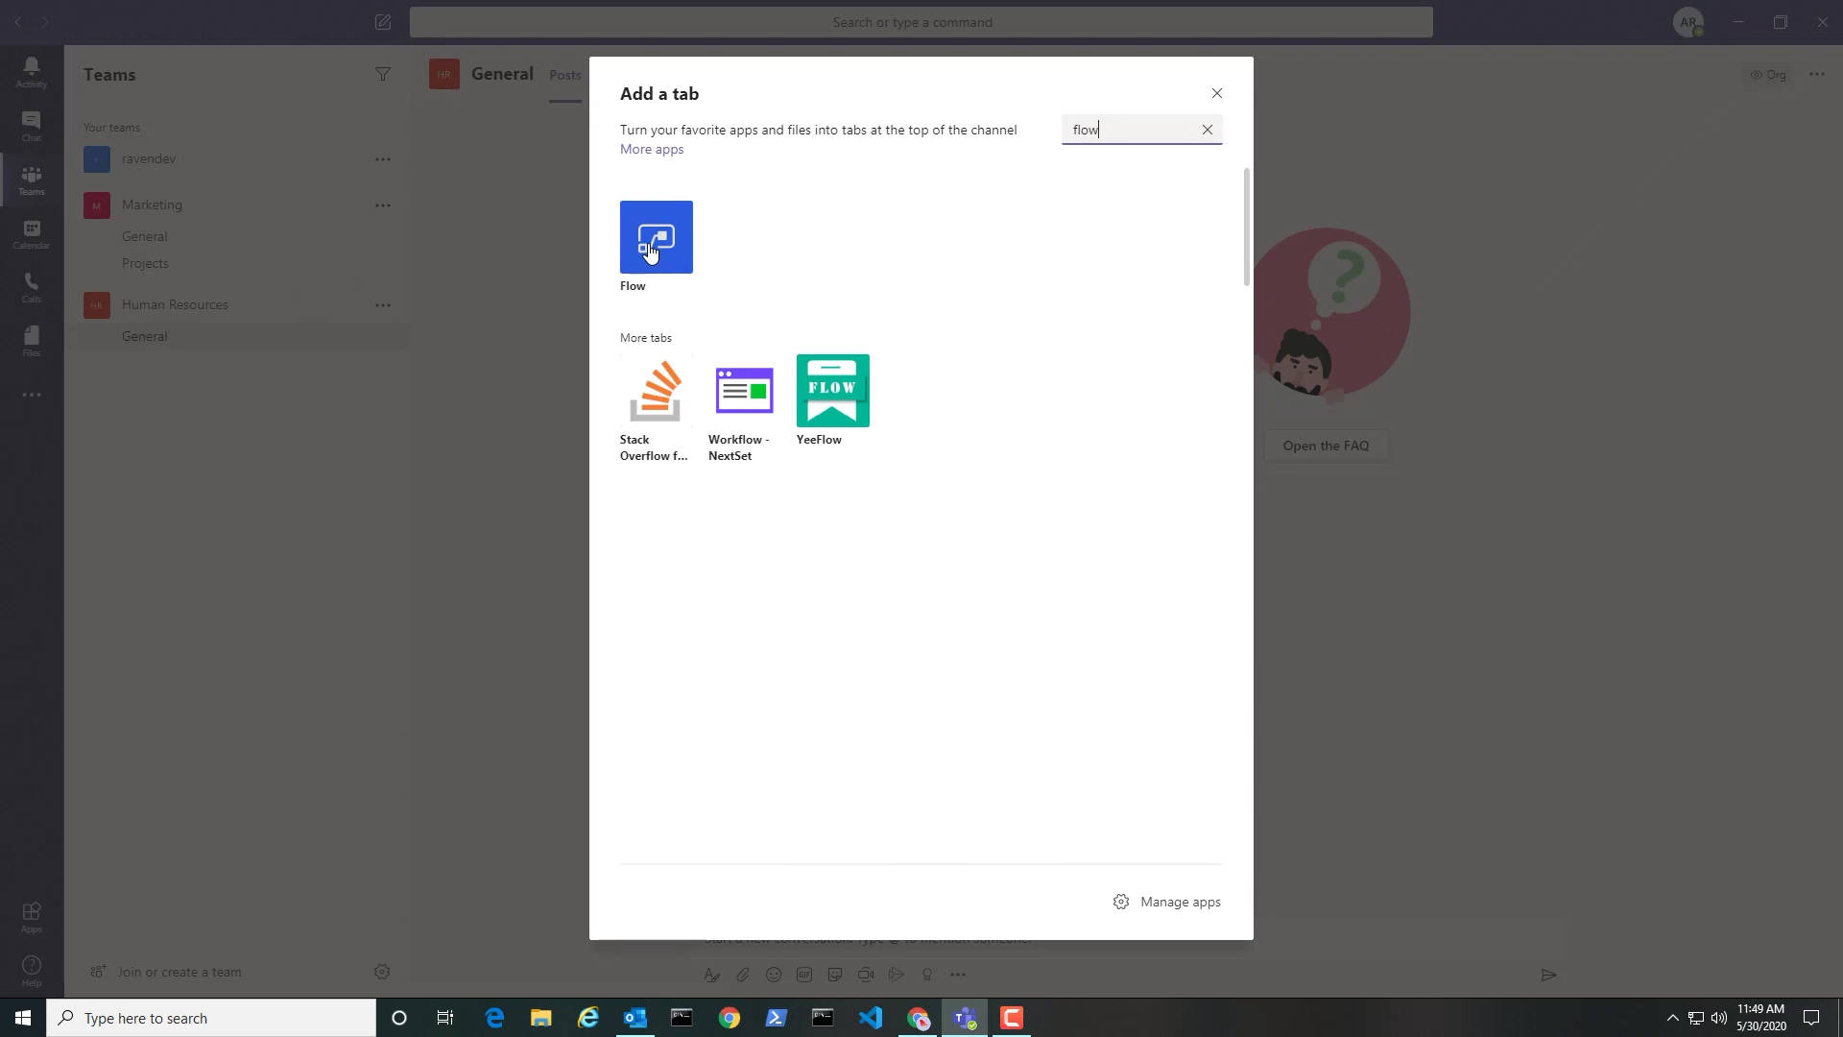Open Calls in the left rail

(32, 287)
